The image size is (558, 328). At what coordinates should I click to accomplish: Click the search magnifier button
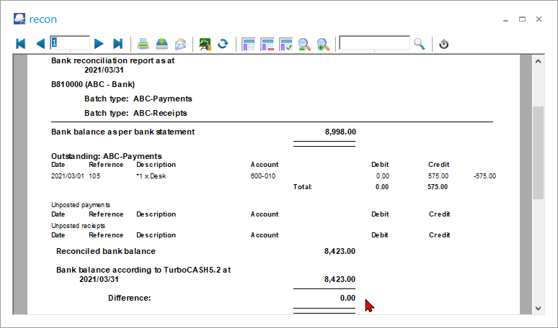tap(420, 44)
